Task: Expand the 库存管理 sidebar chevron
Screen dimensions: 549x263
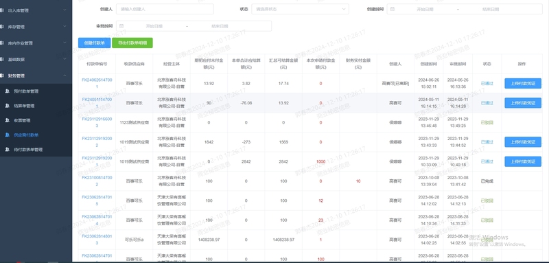Action: pyautogui.click(x=65, y=26)
